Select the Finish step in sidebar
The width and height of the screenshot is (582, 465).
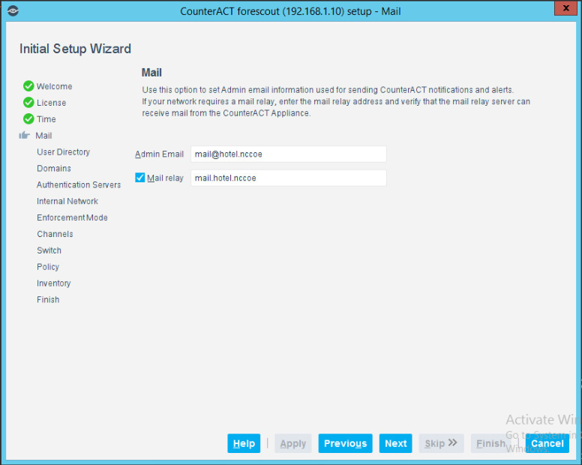pos(48,299)
